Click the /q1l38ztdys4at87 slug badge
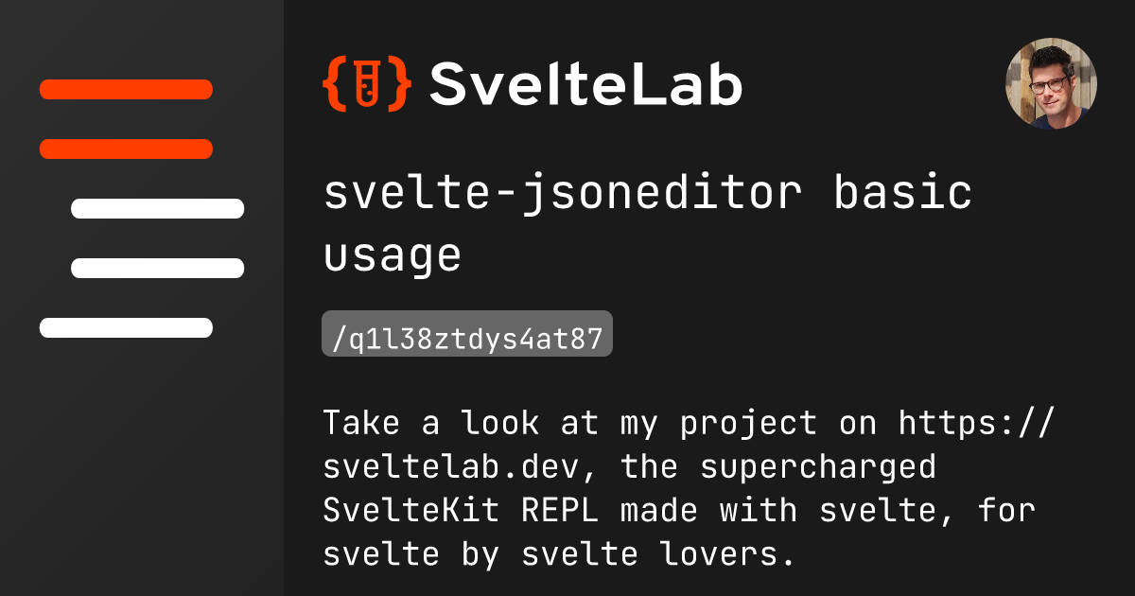Viewport: 1135px width, 596px height. 467,334
